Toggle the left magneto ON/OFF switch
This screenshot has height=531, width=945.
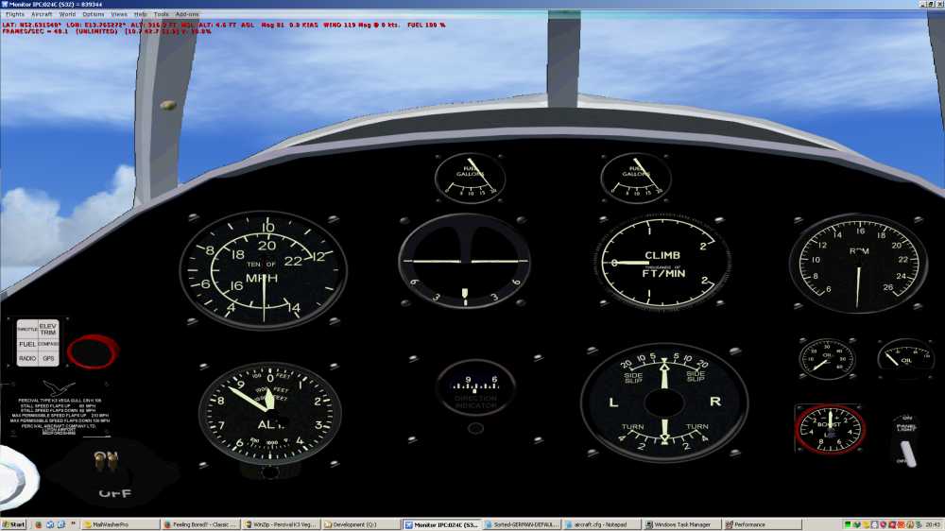click(x=99, y=461)
